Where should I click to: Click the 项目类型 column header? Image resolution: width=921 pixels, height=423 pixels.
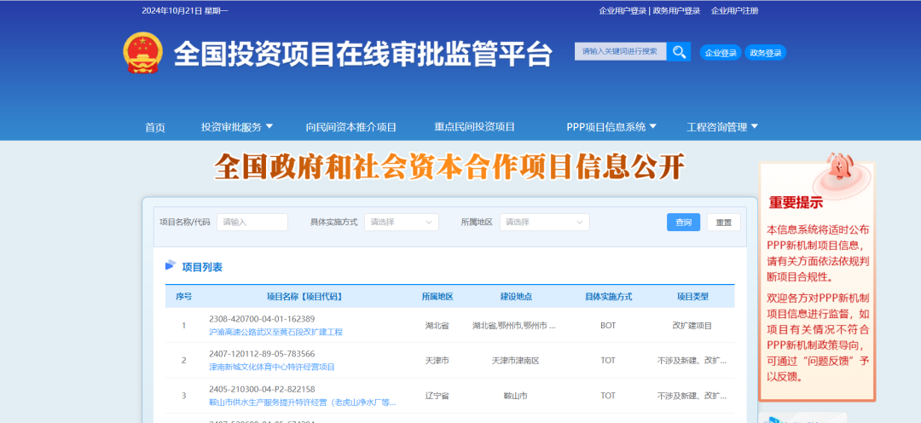coord(693,297)
